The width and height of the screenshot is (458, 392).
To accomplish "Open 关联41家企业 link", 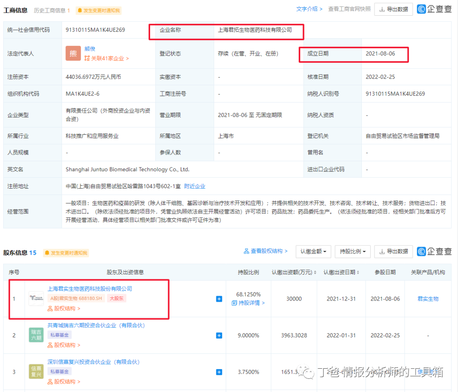I will point(106,58).
